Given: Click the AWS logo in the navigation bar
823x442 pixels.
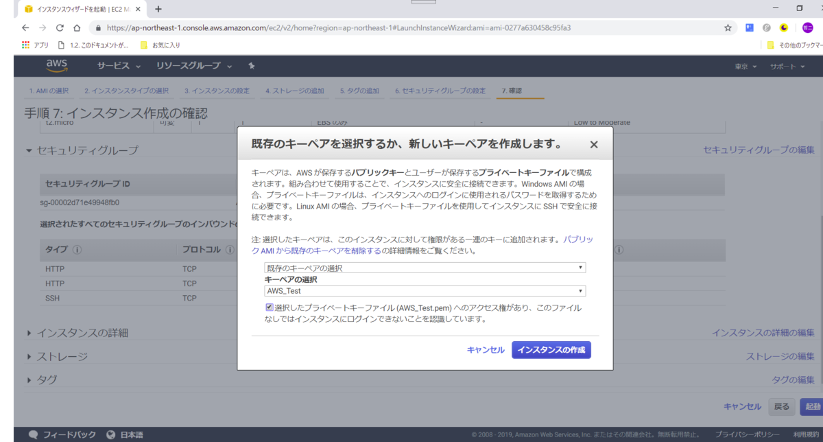Looking at the screenshot, I should pyautogui.click(x=57, y=66).
